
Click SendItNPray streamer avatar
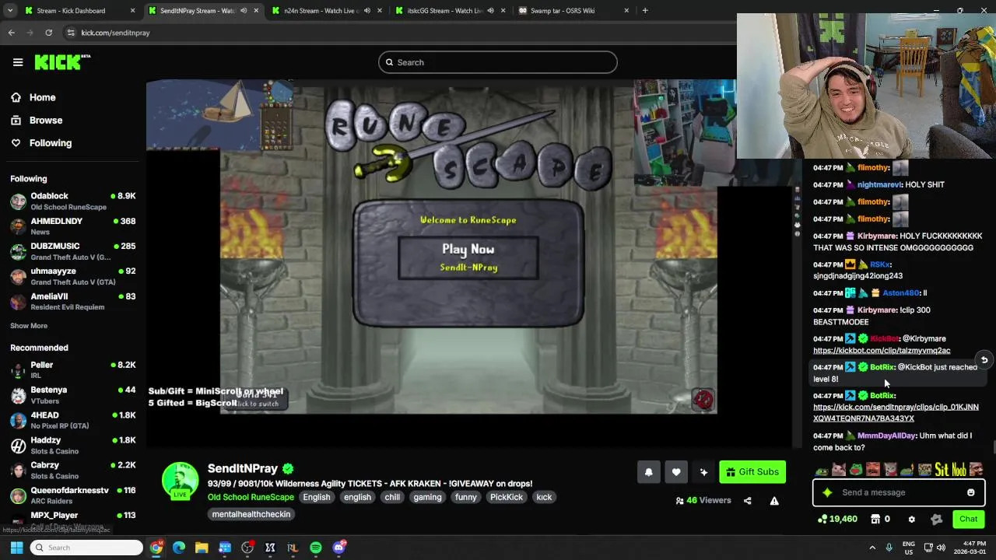[x=180, y=480]
